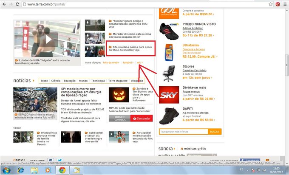Launch Internet Explorer from the taskbar

pyautogui.click(x=20, y=170)
